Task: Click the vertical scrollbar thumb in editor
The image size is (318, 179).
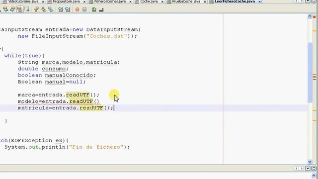Action: pos(310,72)
